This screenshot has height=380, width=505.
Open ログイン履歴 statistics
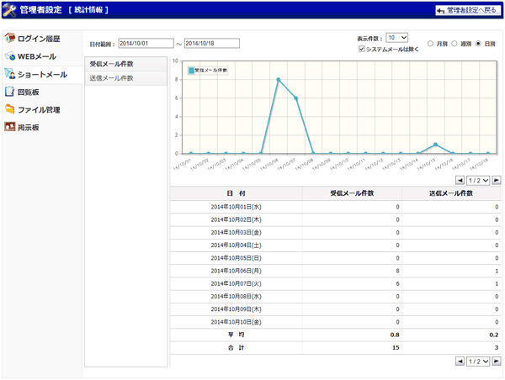coord(39,39)
